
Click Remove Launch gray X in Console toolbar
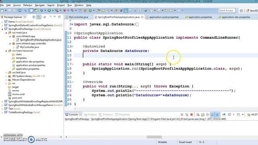click(x=182, y=114)
